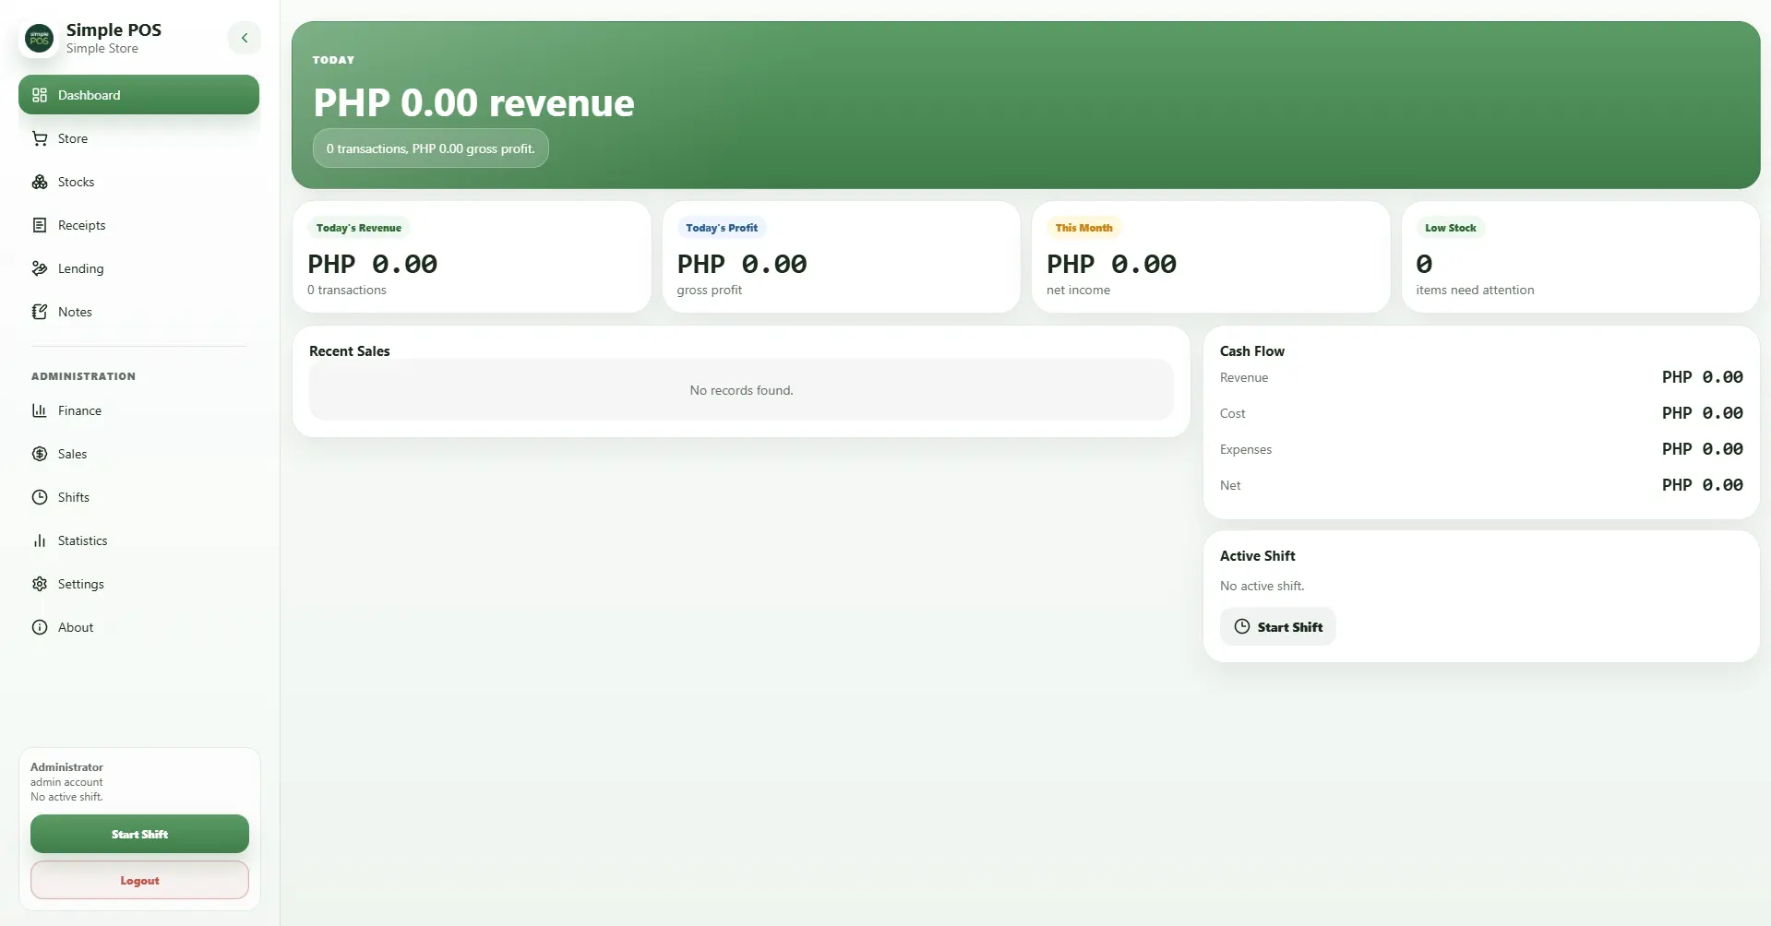Go to the Store page
Viewport: 1771px width, 926px height.
click(138, 138)
